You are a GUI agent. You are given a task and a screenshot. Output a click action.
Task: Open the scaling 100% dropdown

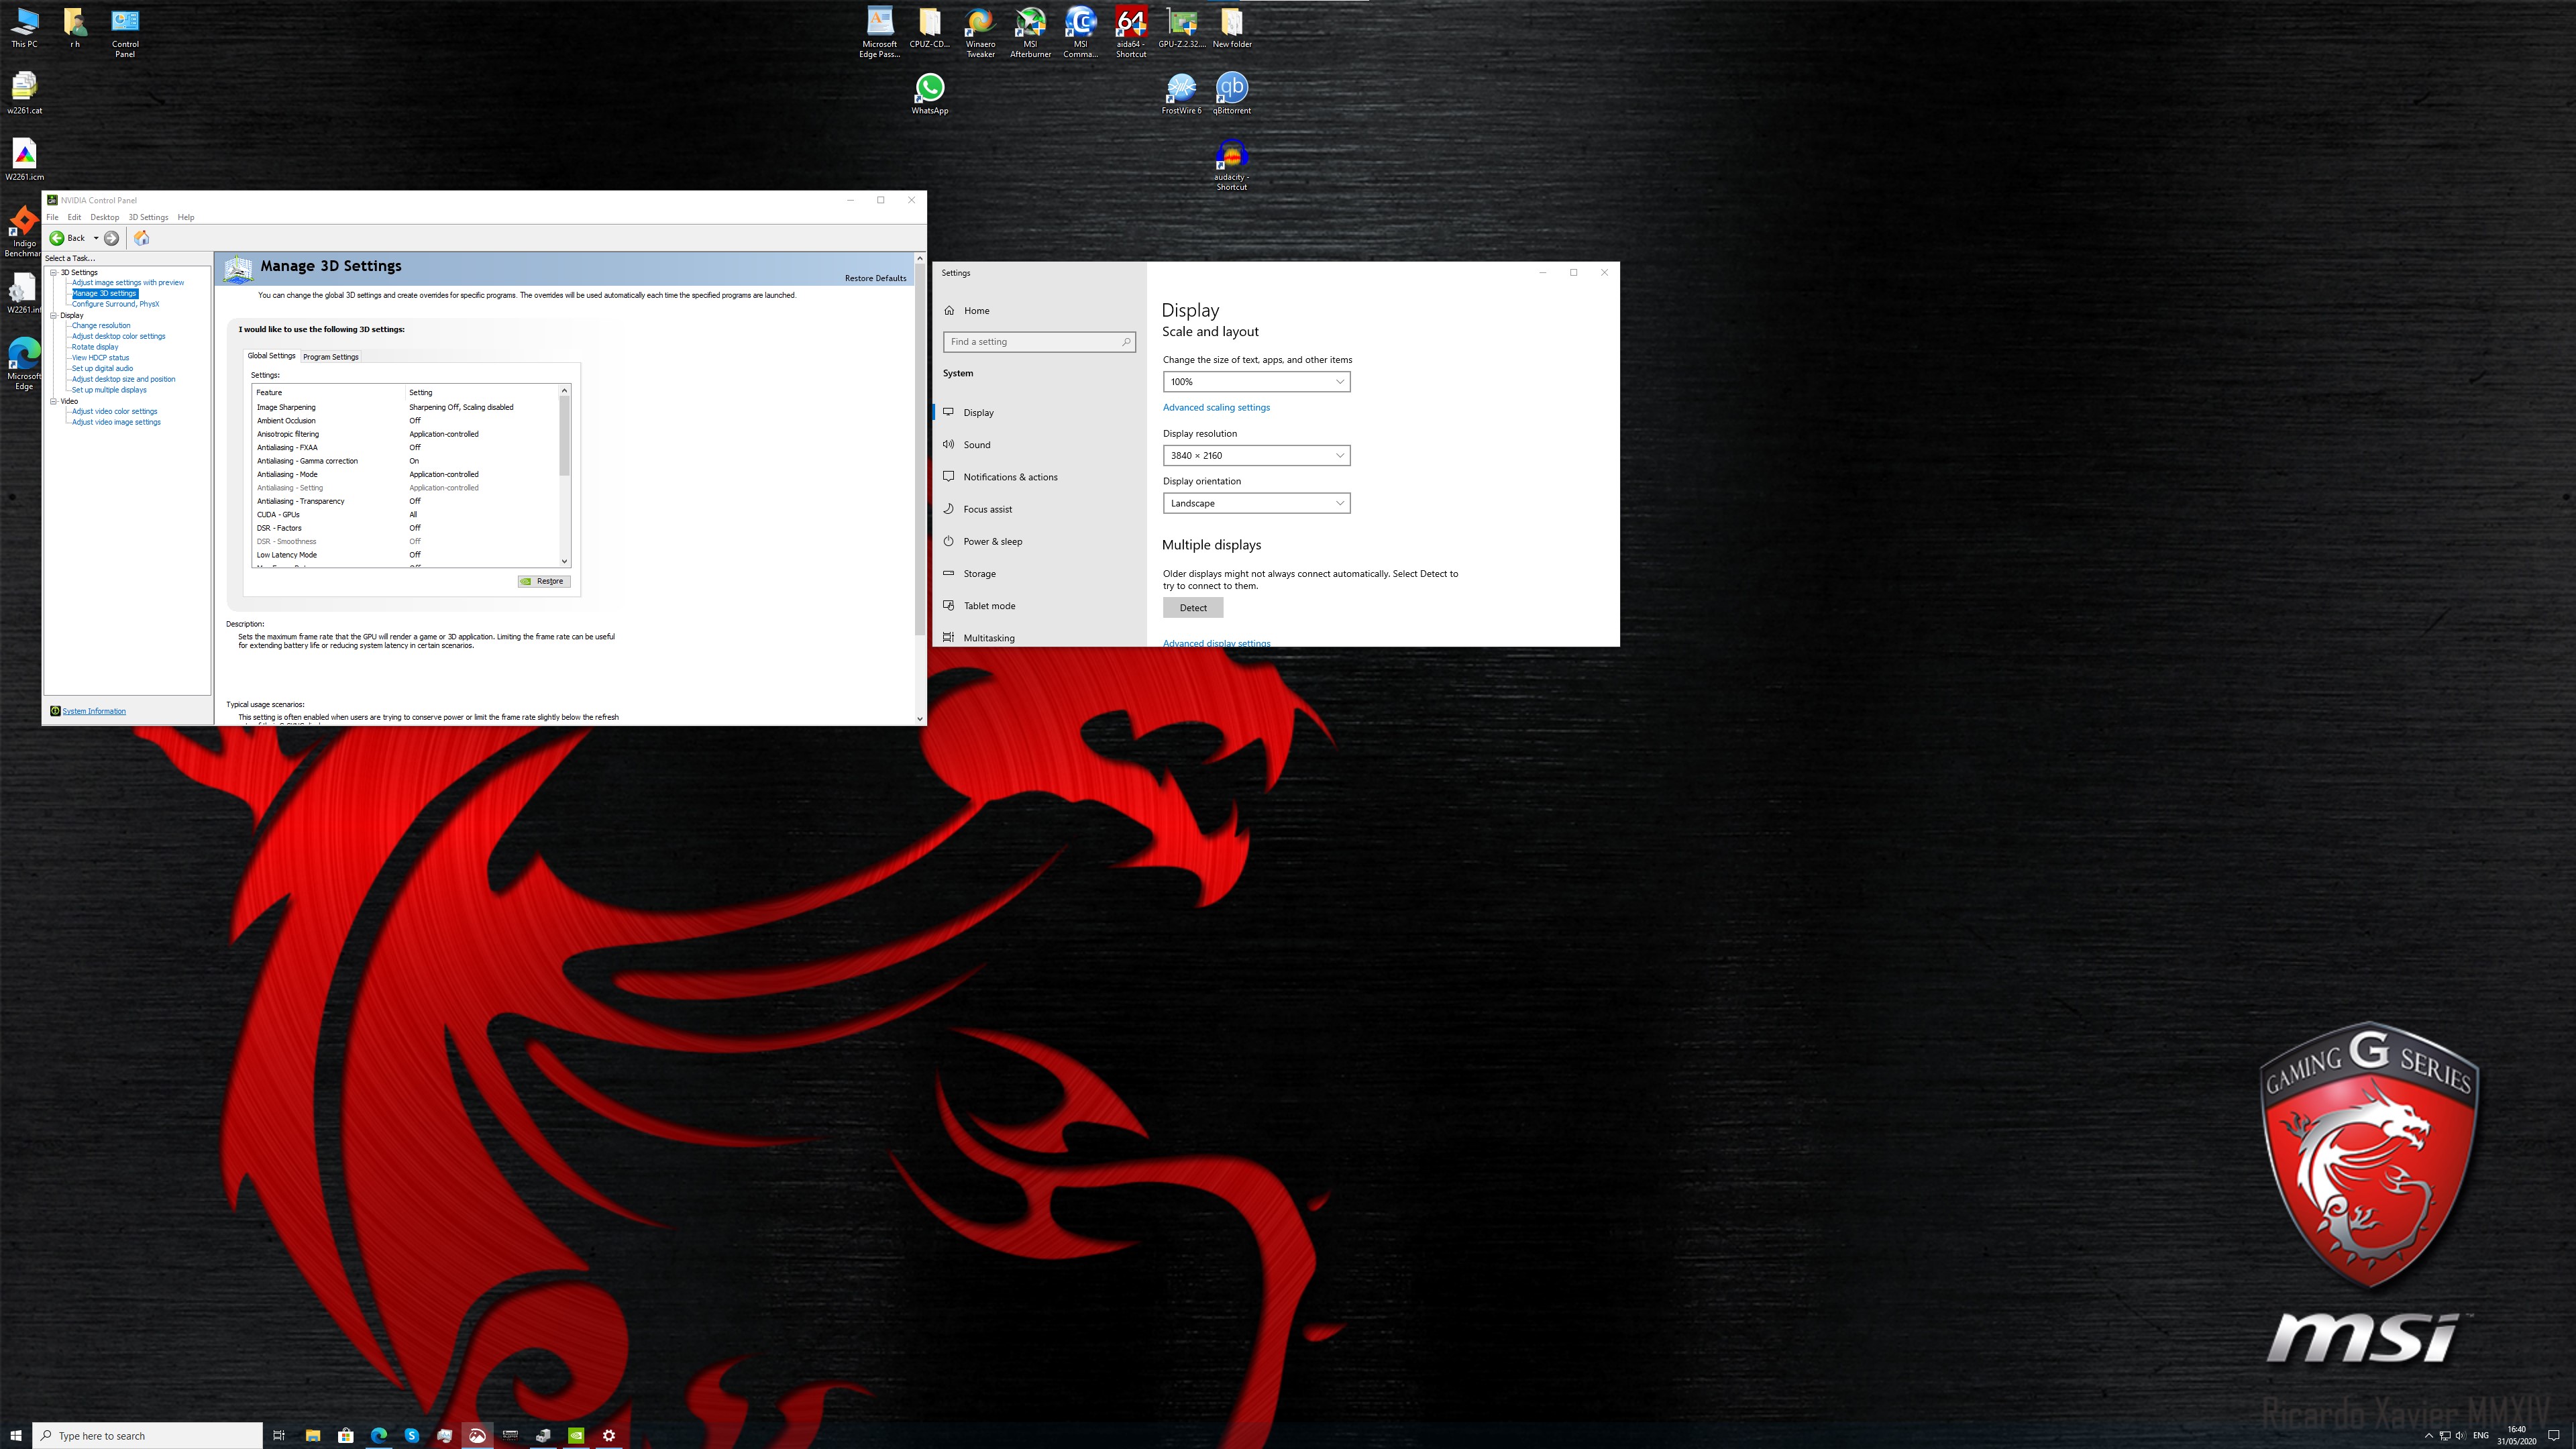pyautogui.click(x=1256, y=381)
